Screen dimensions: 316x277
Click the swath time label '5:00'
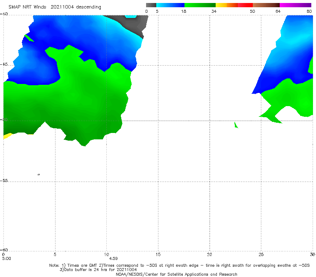tap(6, 259)
